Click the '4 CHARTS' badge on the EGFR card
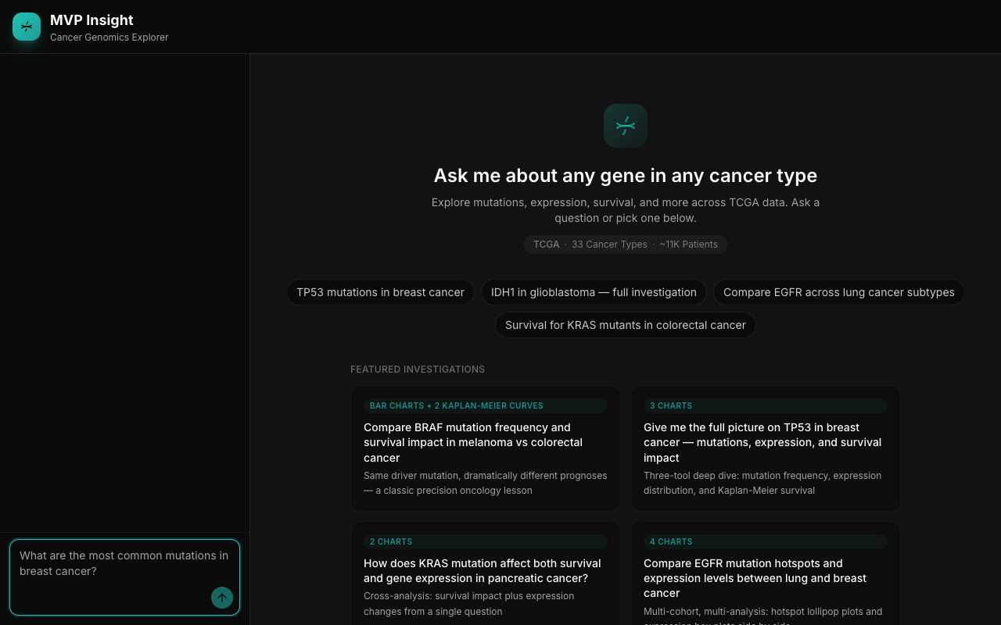 coord(671,541)
